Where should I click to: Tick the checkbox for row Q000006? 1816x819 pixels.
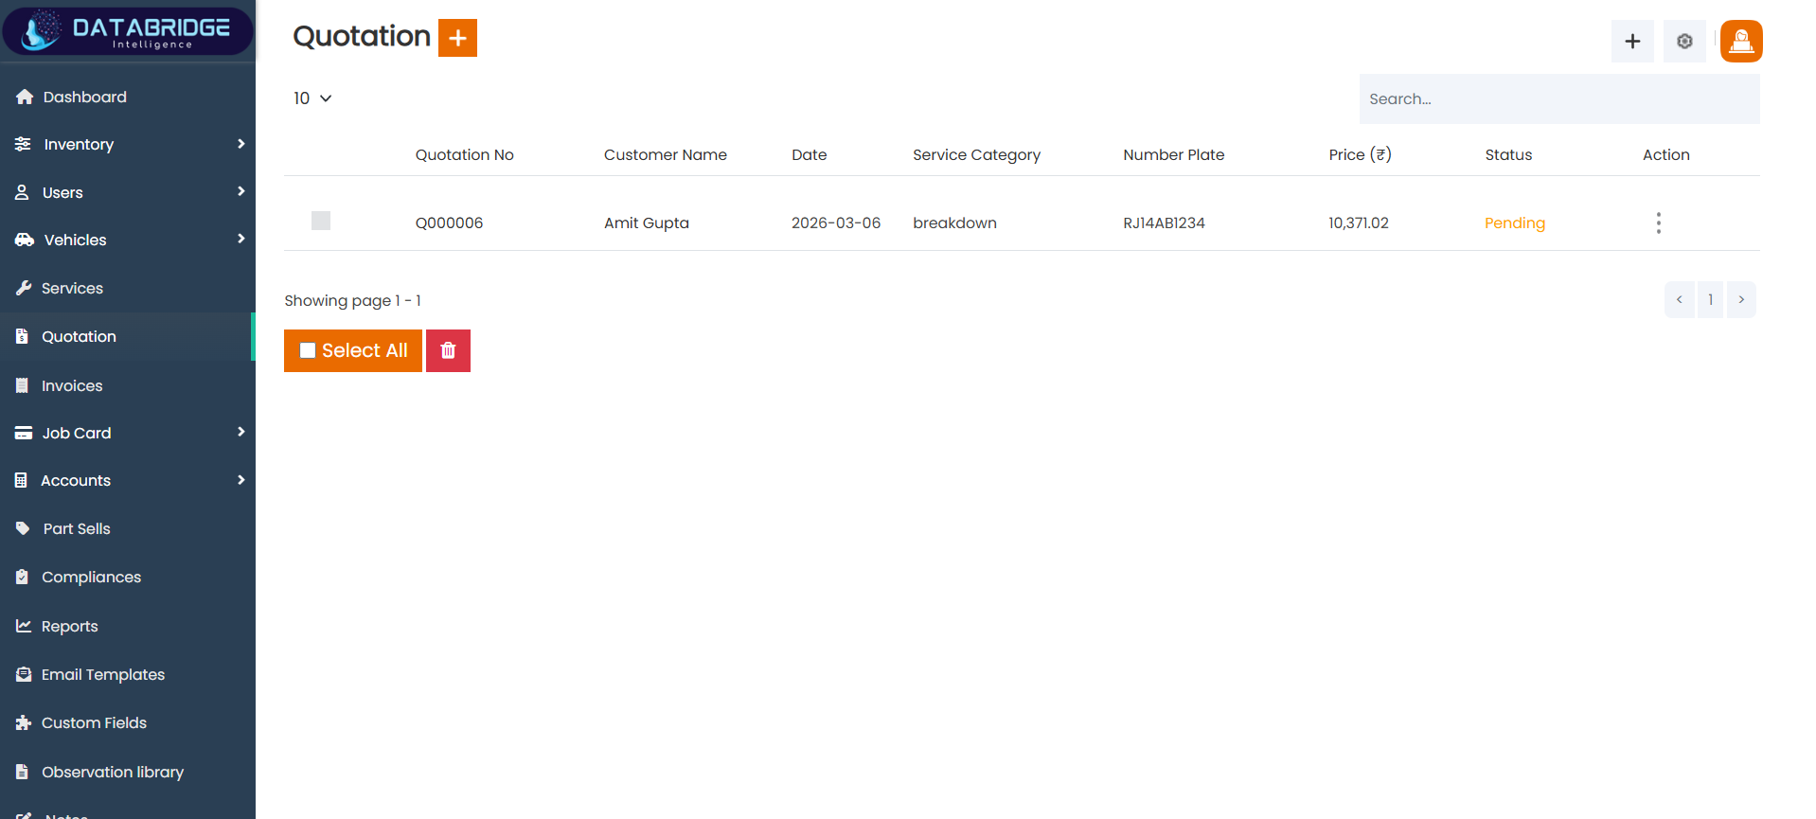[x=321, y=221]
